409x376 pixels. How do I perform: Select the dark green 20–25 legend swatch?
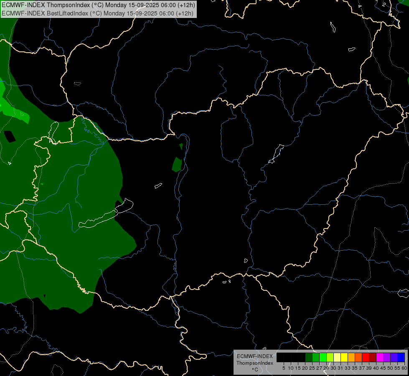[x=309, y=358]
